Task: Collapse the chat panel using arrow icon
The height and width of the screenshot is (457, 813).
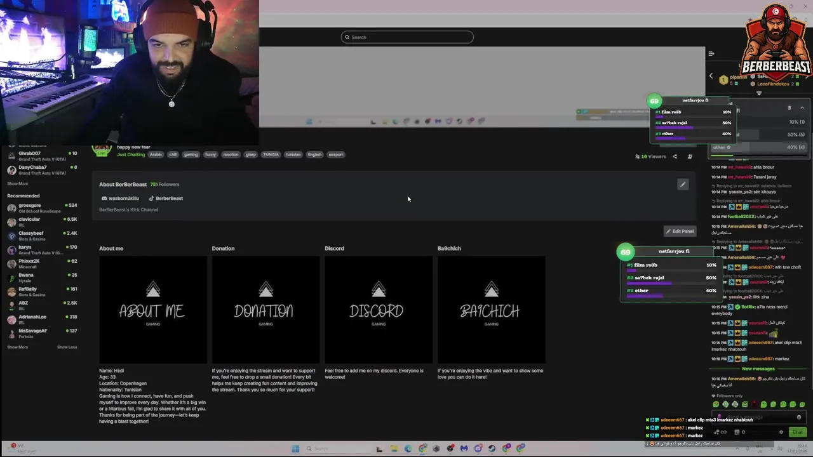Action: 711,54
